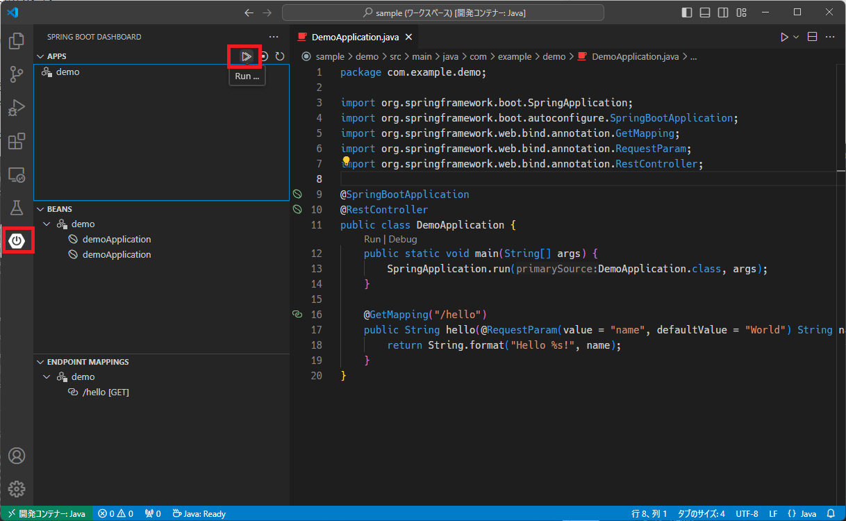This screenshot has height=521, width=846.
Task: Open the Testing flask view
Action: [17, 208]
